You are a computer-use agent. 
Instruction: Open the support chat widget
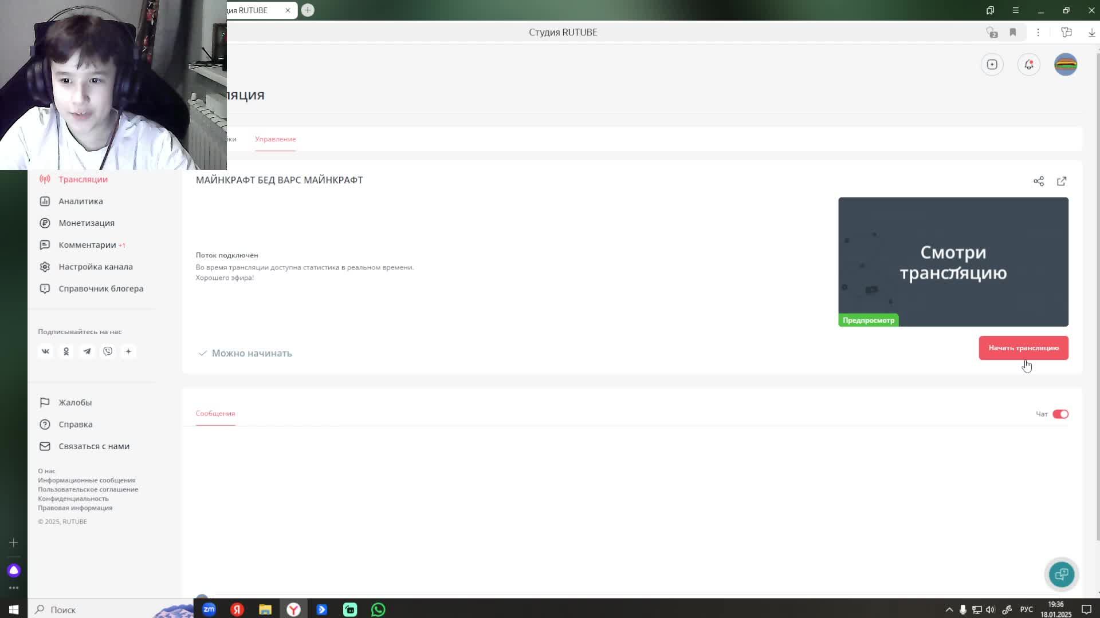click(x=1061, y=574)
